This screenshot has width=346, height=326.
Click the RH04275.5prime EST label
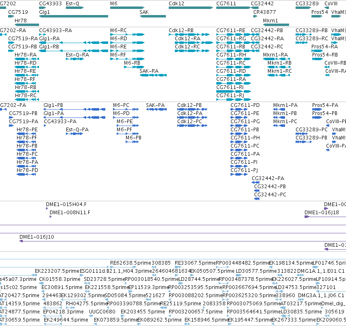pyautogui.click(x=87, y=304)
